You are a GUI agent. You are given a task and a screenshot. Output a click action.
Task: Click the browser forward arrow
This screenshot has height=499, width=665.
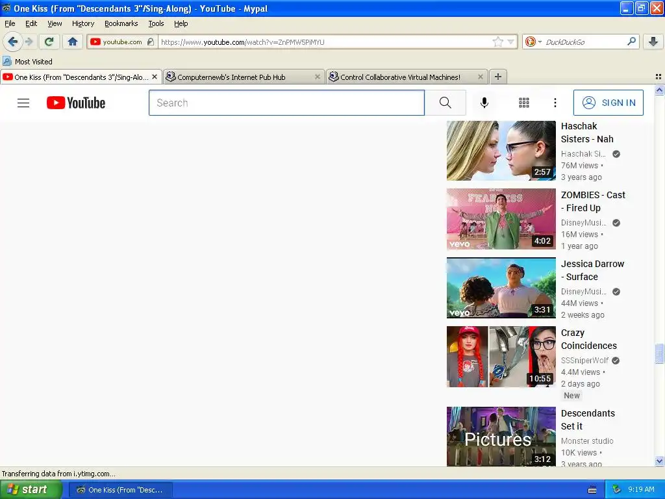pyautogui.click(x=29, y=42)
